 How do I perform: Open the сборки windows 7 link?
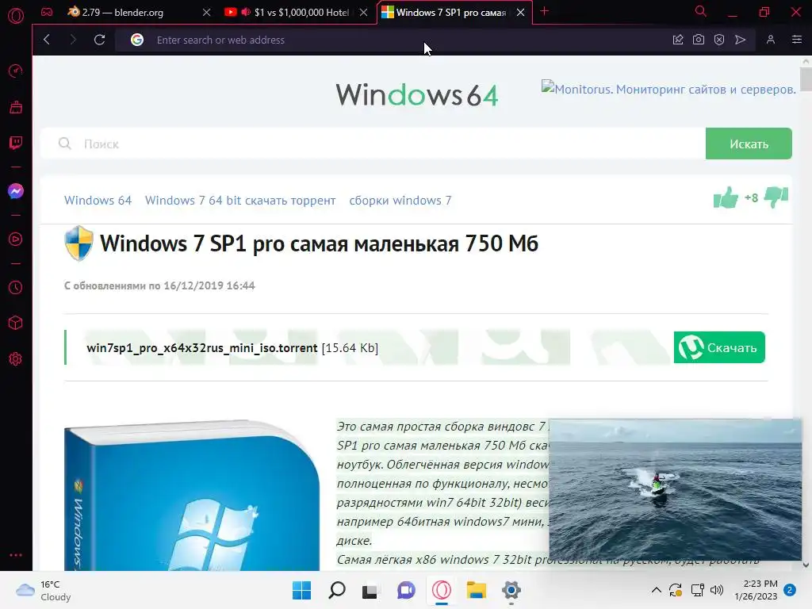click(x=400, y=201)
